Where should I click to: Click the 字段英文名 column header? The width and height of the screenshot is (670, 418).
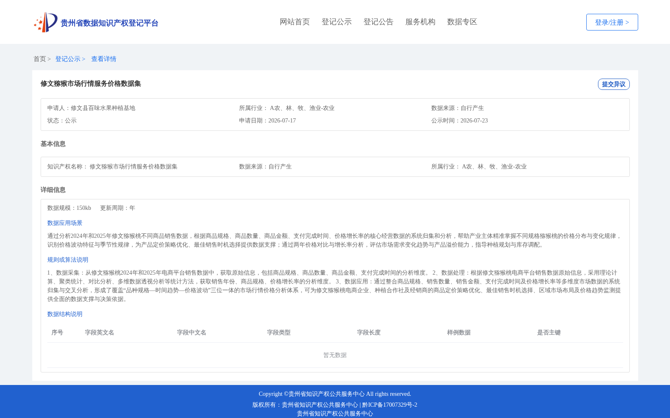click(x=100, y=332)
